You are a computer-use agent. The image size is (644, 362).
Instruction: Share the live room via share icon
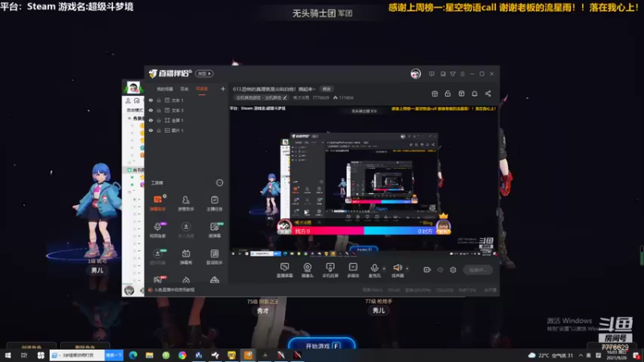488,93
